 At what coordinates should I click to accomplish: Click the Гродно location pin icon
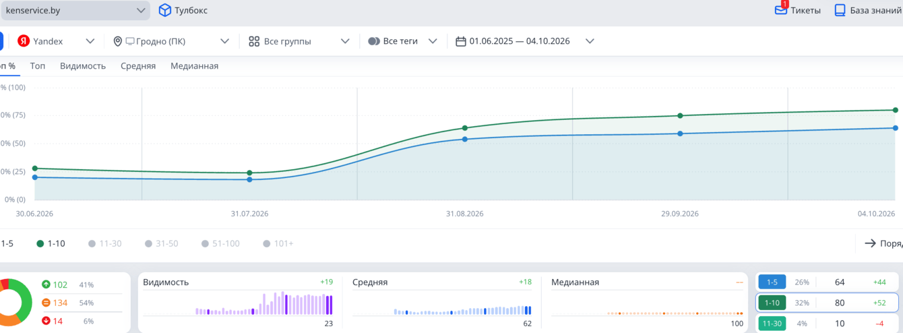click(118, 41)
